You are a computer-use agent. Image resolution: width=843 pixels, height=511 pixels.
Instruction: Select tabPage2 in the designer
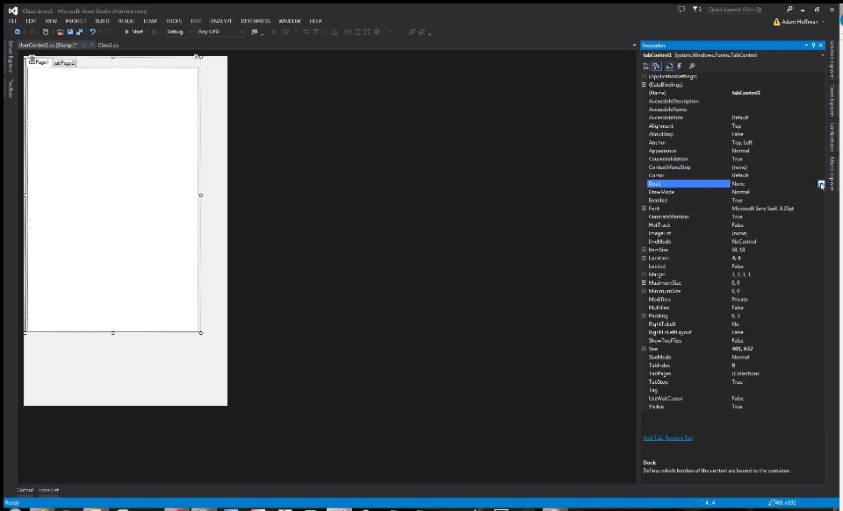pyautogui.click(x=64, y=63)
